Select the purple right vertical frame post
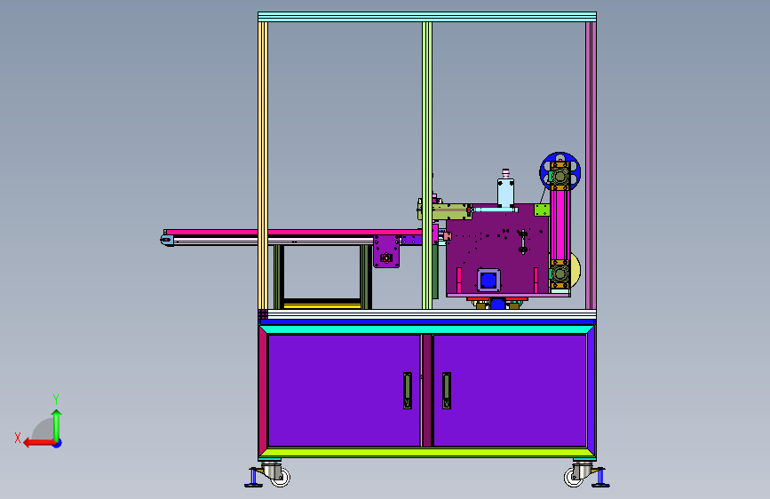The image size is (770, 499). (591, 165)
